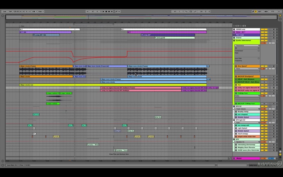Collapse the Synths Sidechained group
Viewport: 283px width, 177px height.
pyautogui.click(x=234, y=41)
